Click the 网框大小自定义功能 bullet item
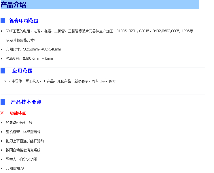The height and width of the screenshot is (173, 214). [21, 159]
